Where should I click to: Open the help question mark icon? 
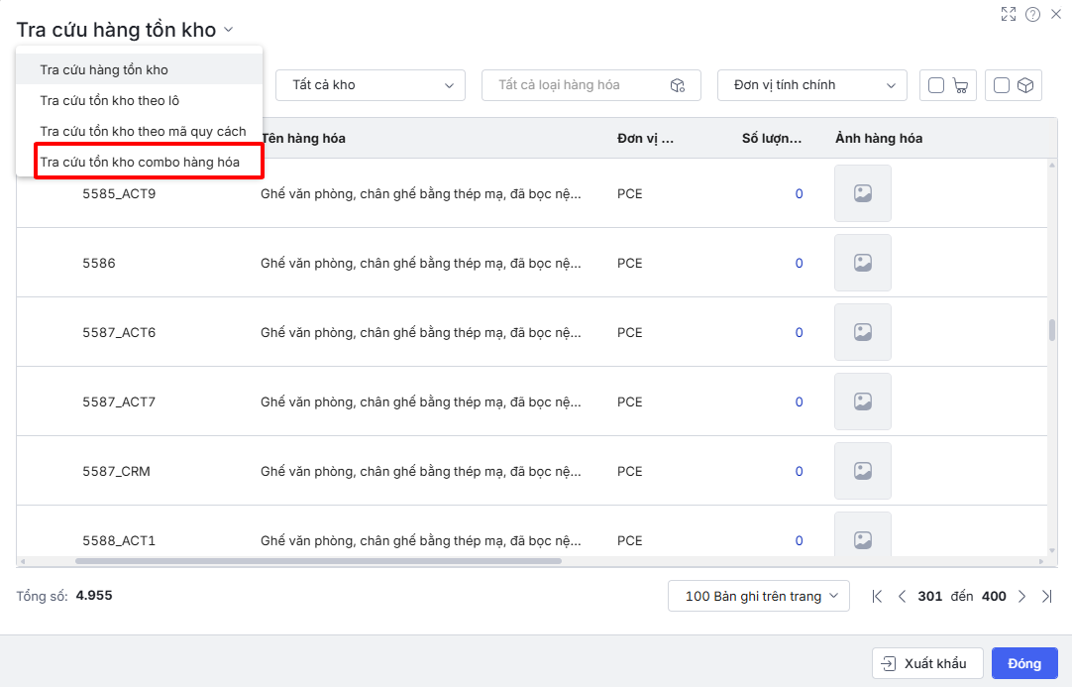1032,14
